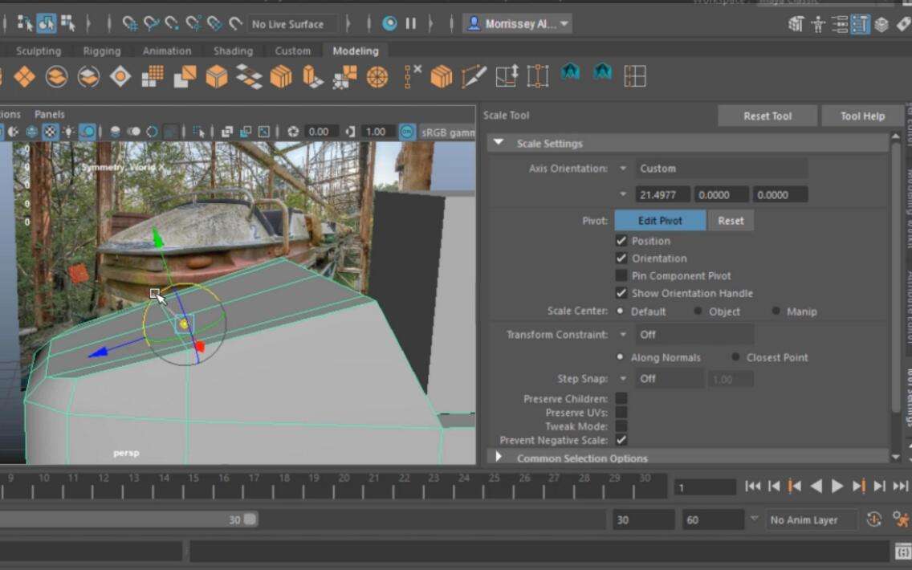Click the Edit Pivot button
Screen dimensions: 912x570
point(660,221)
